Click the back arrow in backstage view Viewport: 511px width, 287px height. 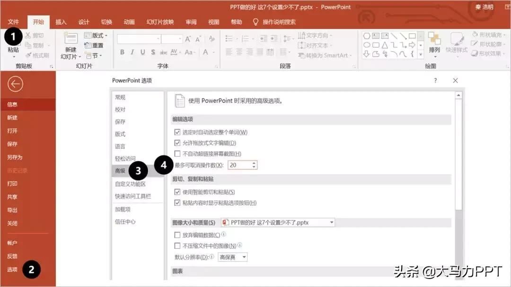(15, 84)
